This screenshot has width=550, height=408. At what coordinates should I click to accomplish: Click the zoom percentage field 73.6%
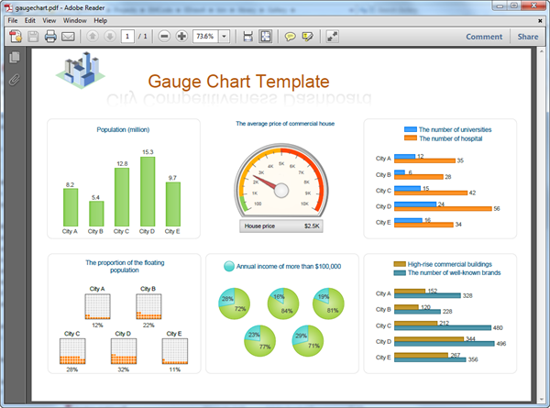[x=205, y=36]
